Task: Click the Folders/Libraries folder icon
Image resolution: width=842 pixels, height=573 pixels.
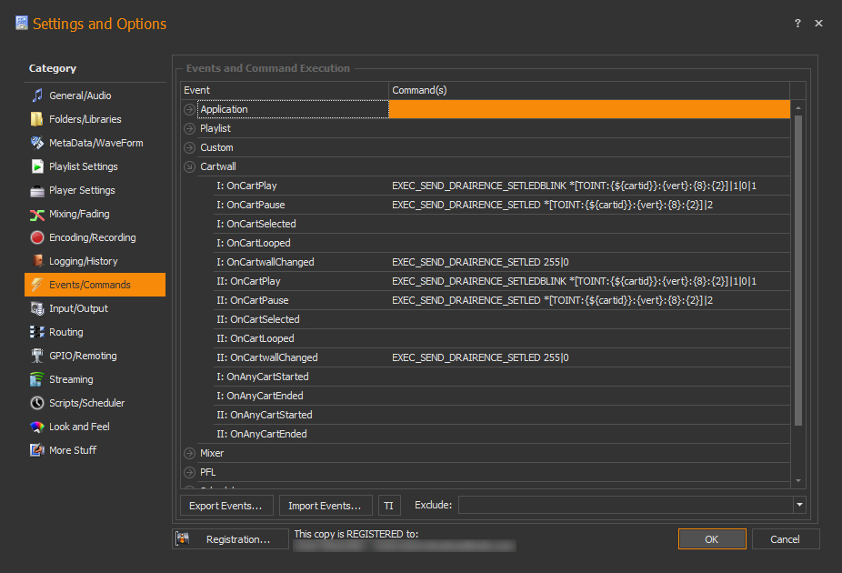Action: point(37,119)
